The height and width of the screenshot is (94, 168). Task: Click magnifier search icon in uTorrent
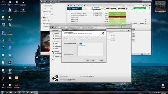coord(143,5)
